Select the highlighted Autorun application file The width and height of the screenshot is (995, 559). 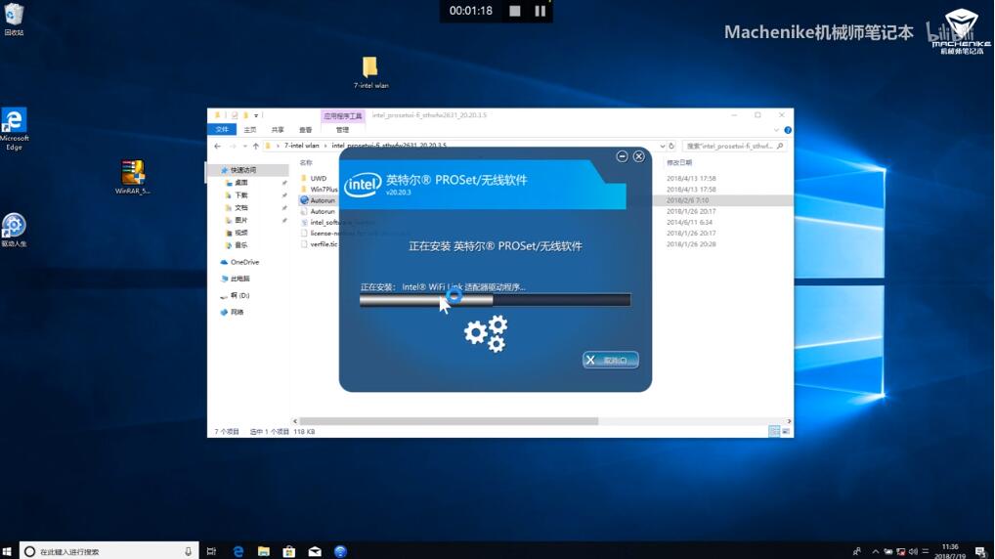tap(323, 200)
